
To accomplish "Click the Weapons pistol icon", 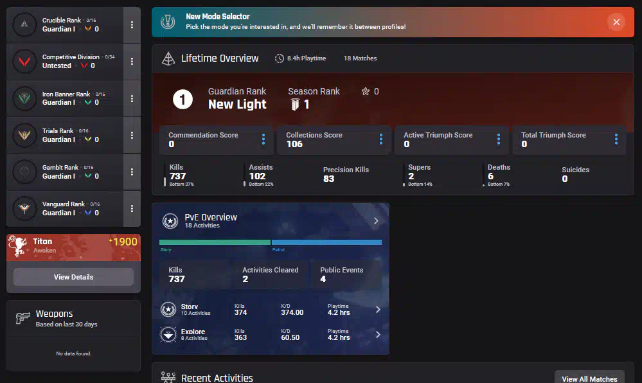I will (23, 318).
